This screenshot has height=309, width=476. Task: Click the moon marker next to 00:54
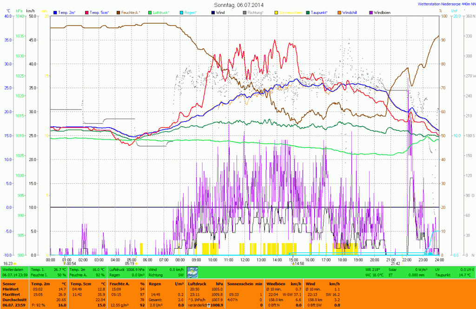tap(64, 264)
